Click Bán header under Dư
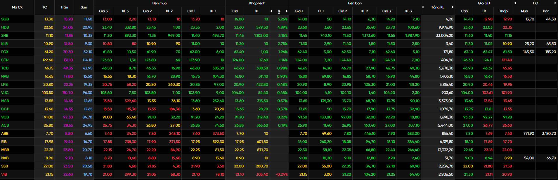Screen dimensions: 558x180 click(546, 11)
